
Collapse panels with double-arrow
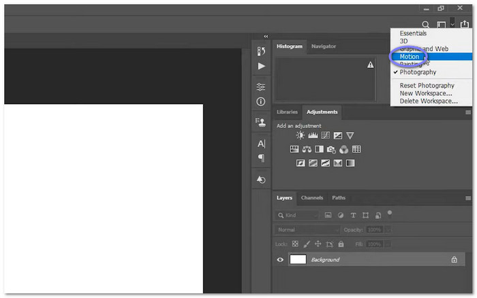[x=266, y=36]
